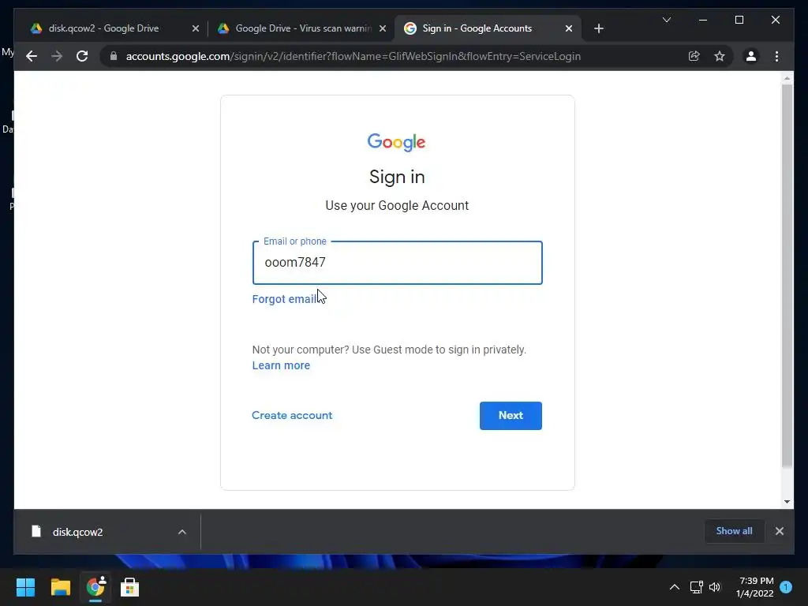Maximize the Chrome window

[739, 20]
